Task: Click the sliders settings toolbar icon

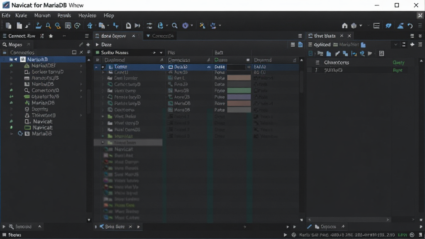Action: tap(149, 25)
